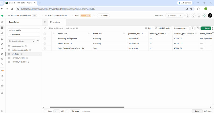Screen dimensions: 214x113
Task: Open the schema public dropdown
Action: [x=24, y=30]
